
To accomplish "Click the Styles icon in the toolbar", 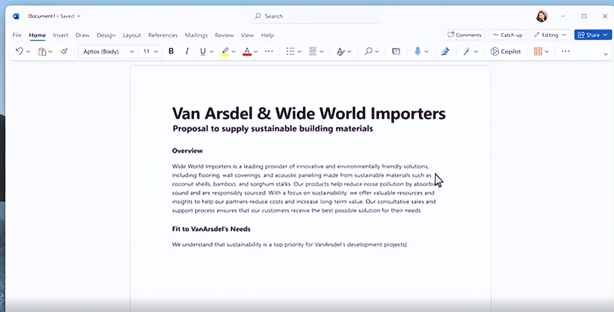I will pos(341,52).
